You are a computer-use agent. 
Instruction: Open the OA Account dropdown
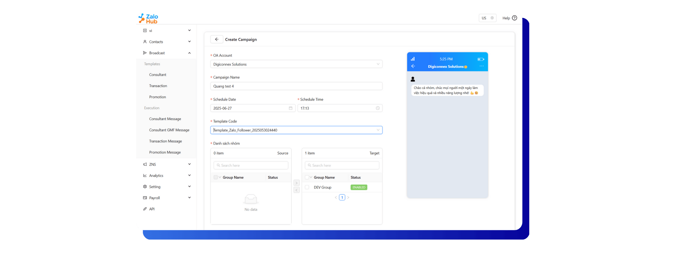(296, 64)
